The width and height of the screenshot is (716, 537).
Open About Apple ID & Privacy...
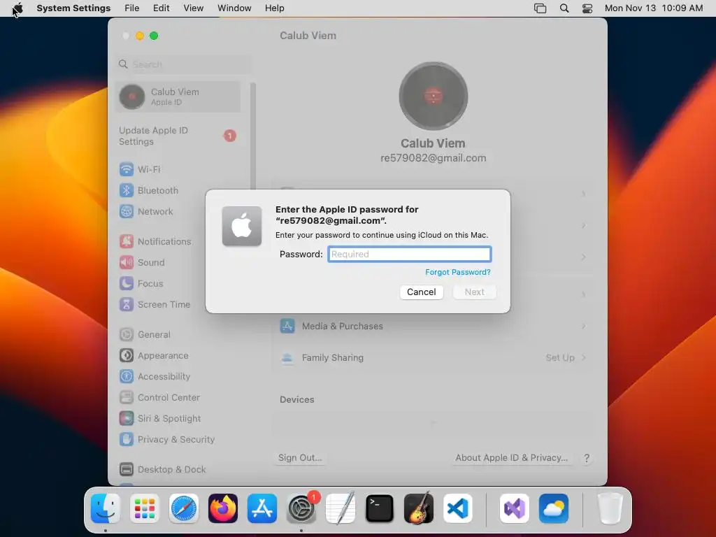point(511,457)
